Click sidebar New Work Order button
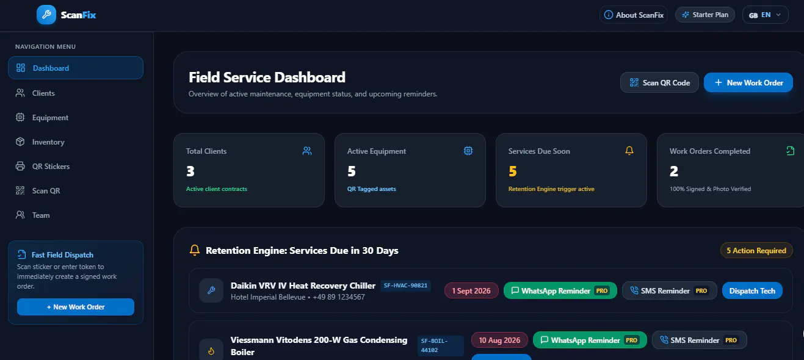This screenshot has height=360, width=804. pos(76,307)
